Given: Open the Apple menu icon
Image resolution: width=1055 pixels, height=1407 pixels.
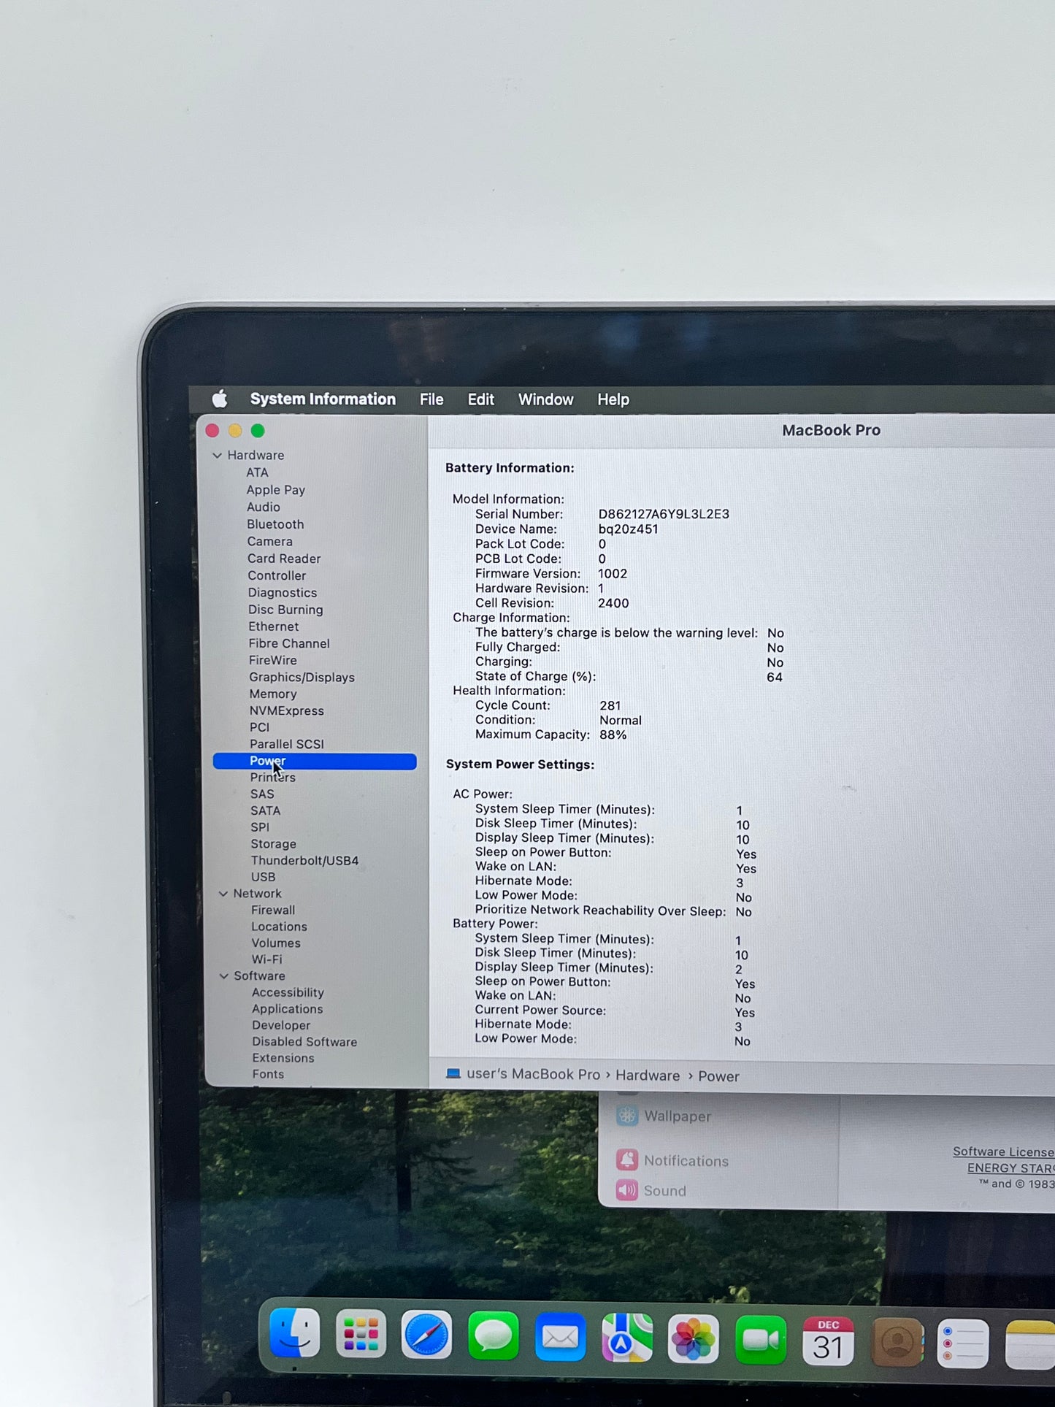Looking at the screenshot, I should click(x=220, y=399).
